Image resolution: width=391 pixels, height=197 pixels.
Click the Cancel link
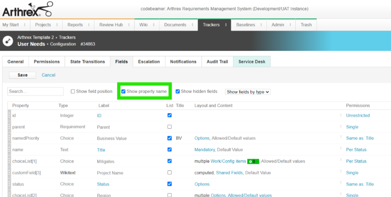(49, 75)
